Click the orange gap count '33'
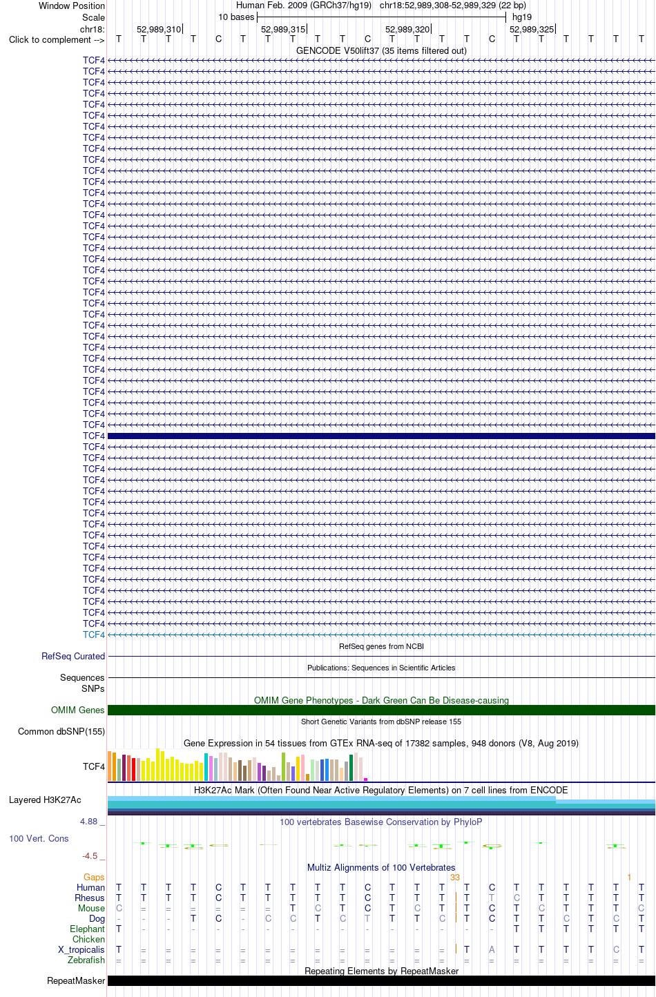Screen dimensions: 656x997 pos(454,877)
